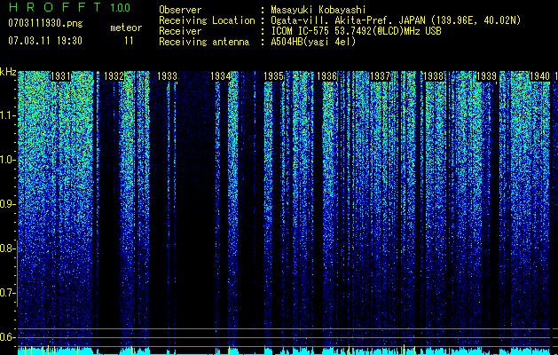558x355 pixels.
Task: Click the Receiving Location label
Action: coord(207,20)
